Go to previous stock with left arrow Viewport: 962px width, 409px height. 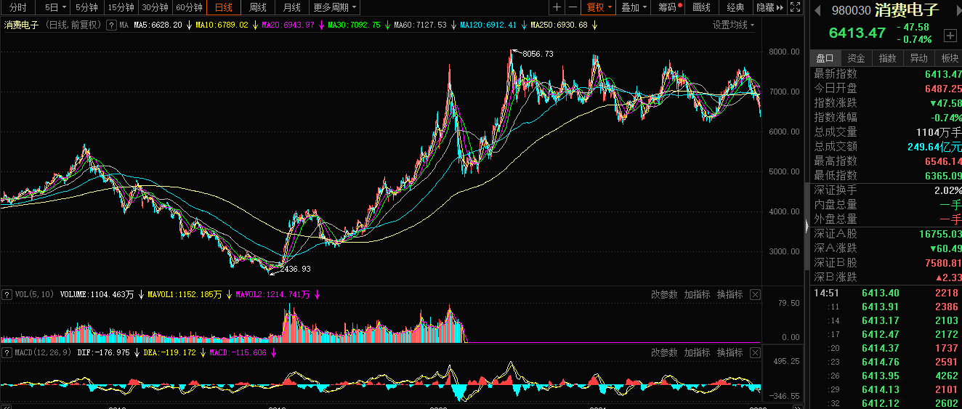[817, 10]
